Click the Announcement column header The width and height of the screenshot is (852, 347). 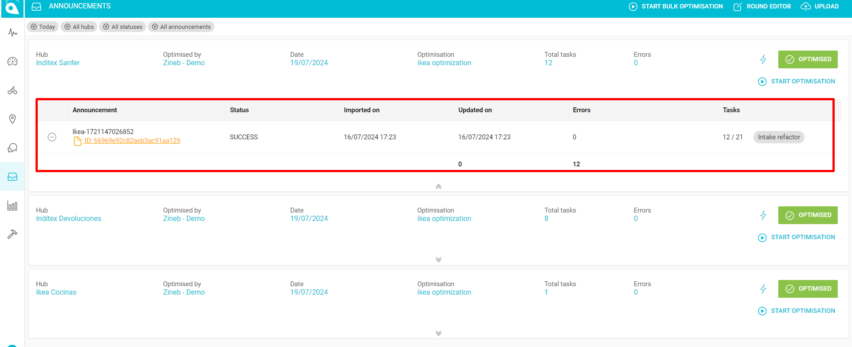pyautogui.click(x=95, y=110)
